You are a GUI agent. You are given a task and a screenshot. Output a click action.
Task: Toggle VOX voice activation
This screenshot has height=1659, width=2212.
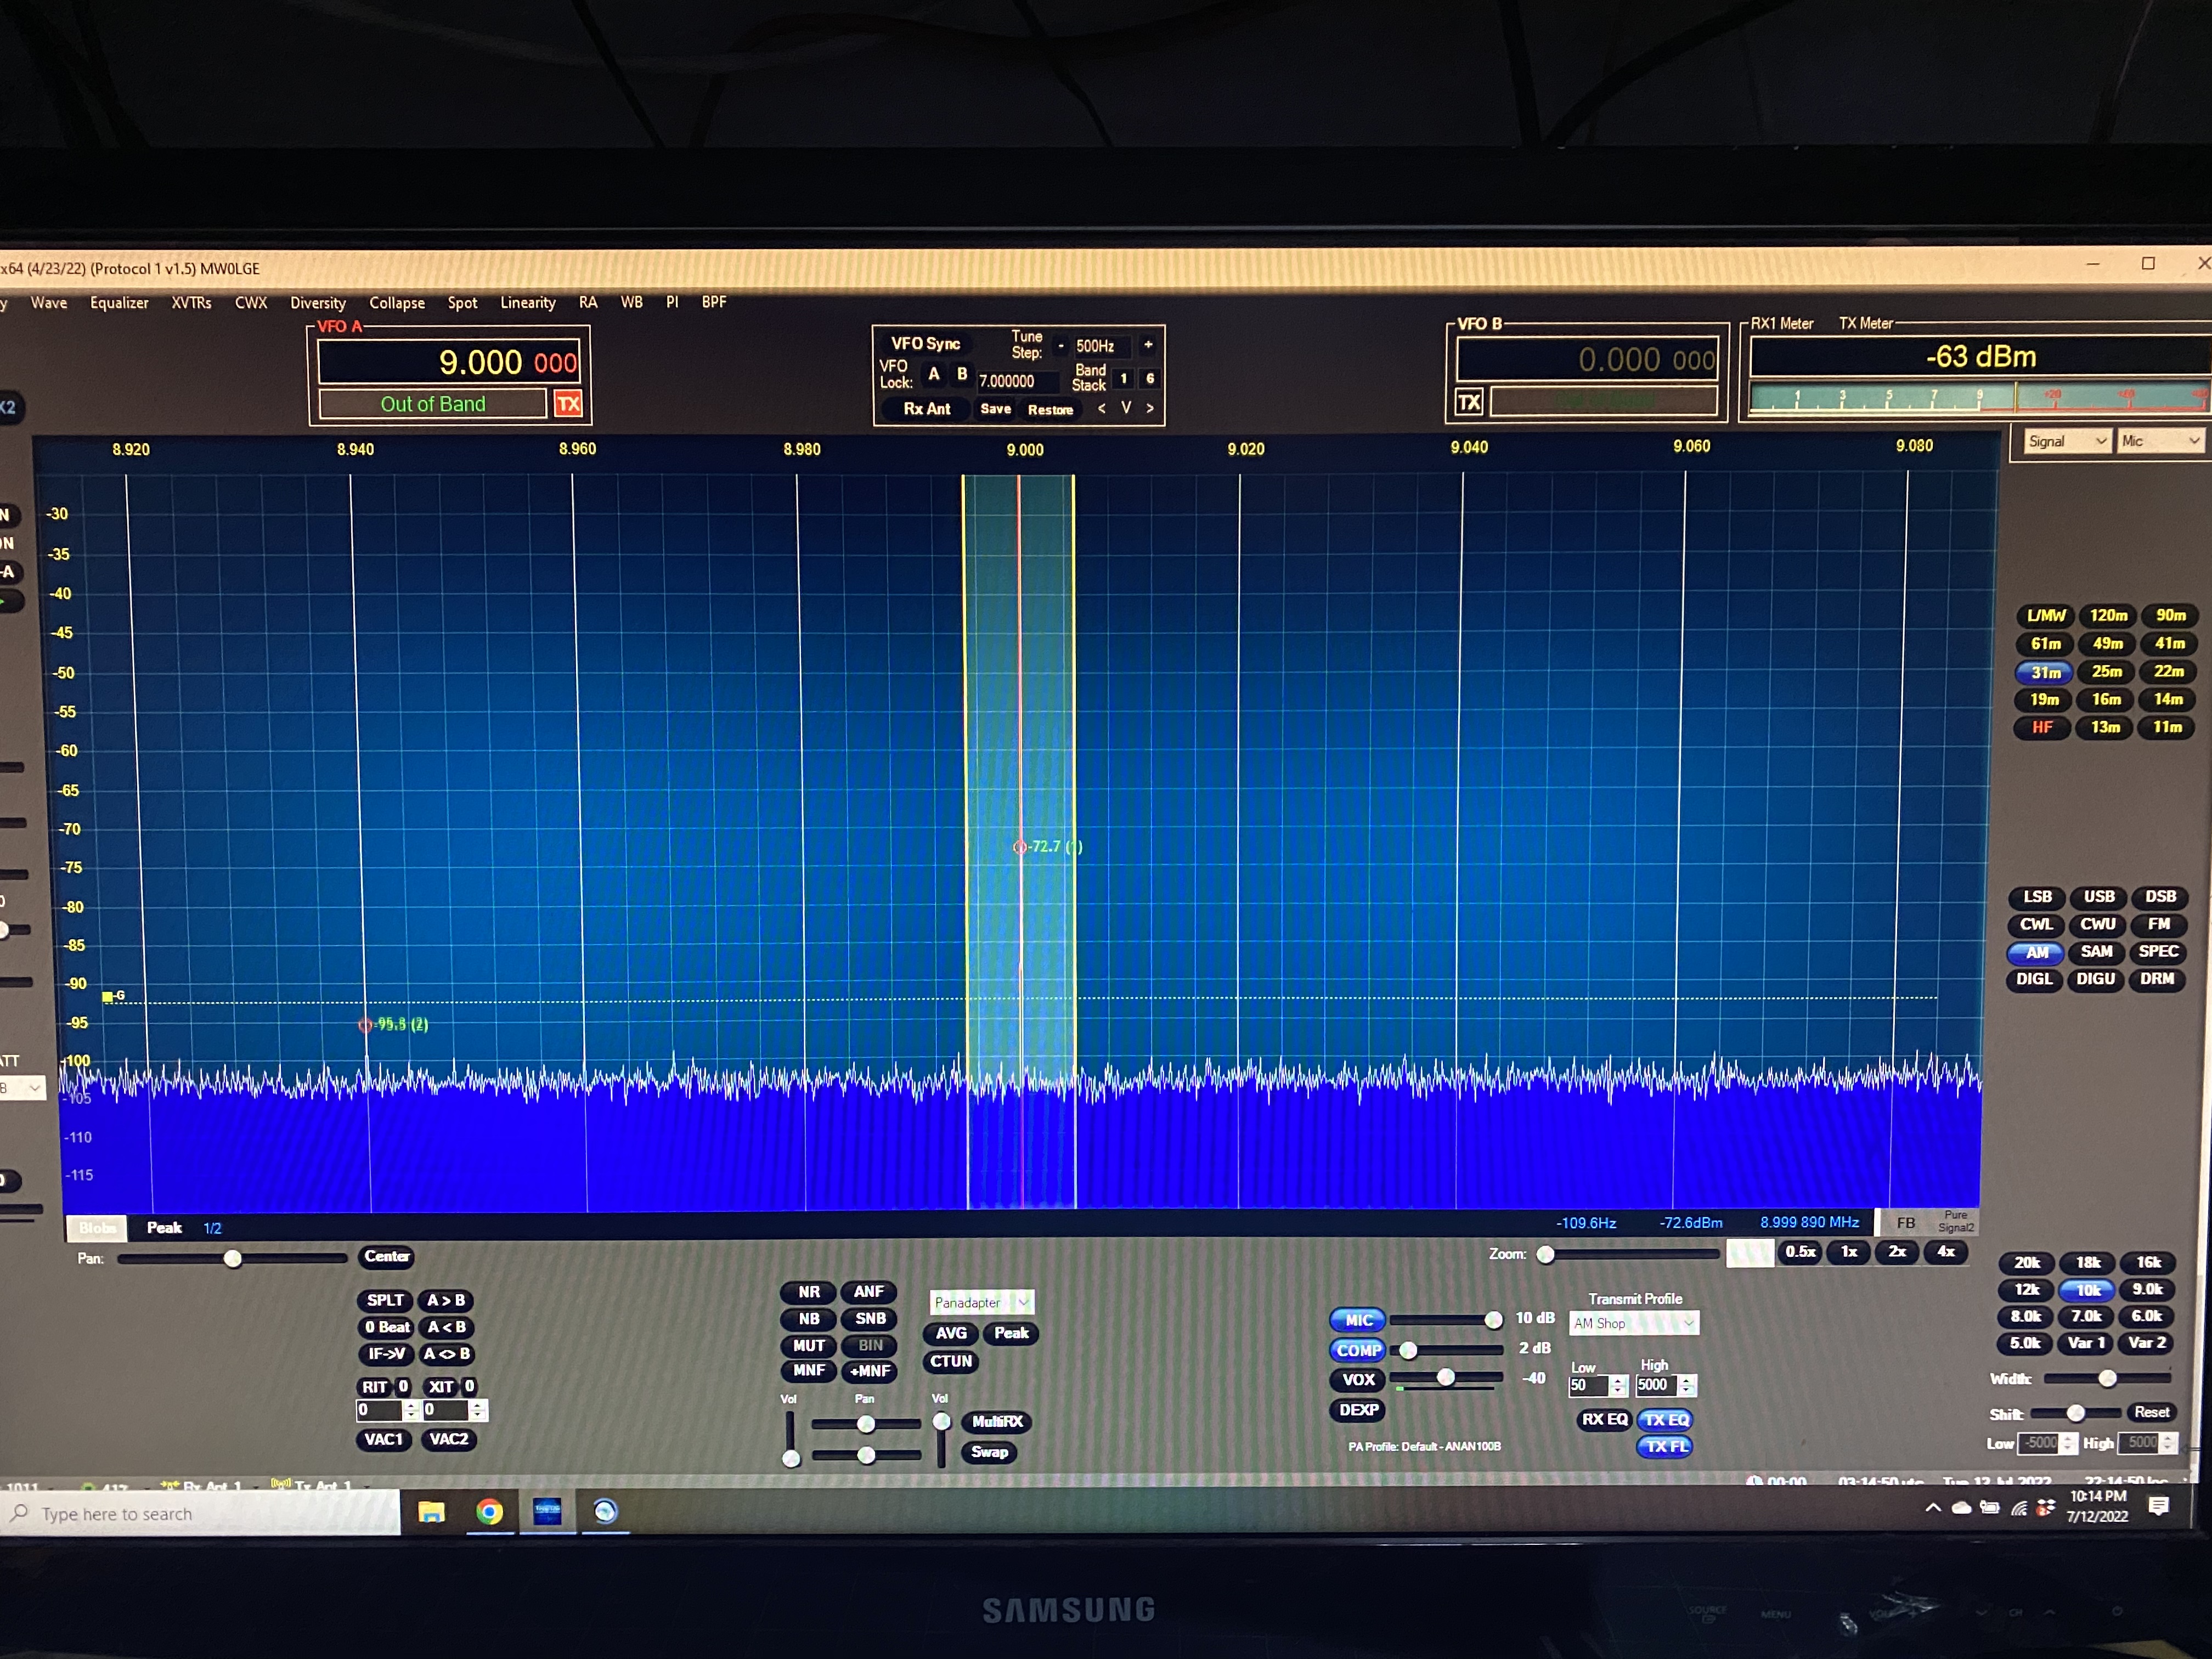point(1358,1380)
